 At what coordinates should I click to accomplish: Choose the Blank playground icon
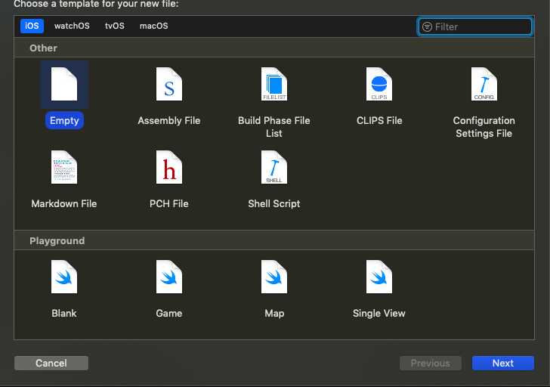tap(64, 277)
